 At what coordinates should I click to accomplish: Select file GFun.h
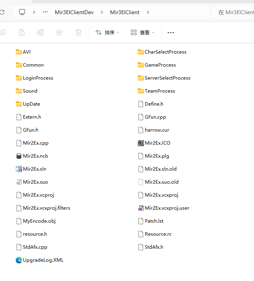tap(27, 130)
